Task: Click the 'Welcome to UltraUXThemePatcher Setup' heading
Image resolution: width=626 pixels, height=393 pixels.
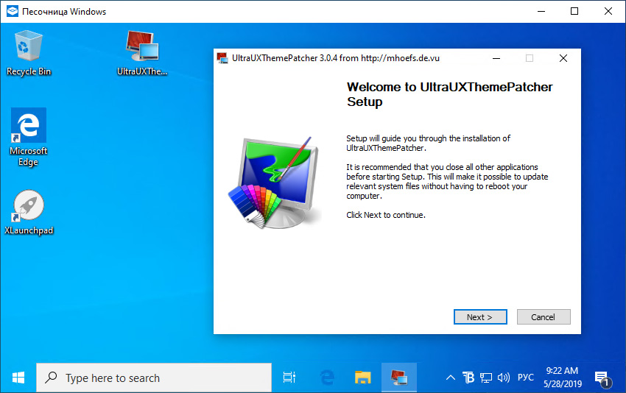Action: (x=449, y=94)
